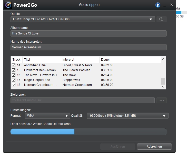Screen dimensions: 187x154
Task: Click the duration 02:24.00
Action: (107, 75)
